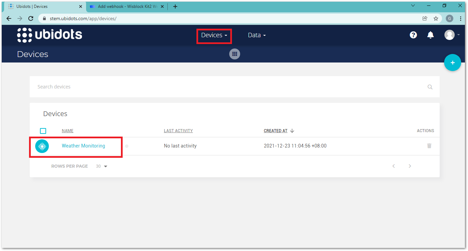This screenshot has height=251, width=468.
Task: Delete Weather Monitoring using trash icon
Action: point(429,146)
